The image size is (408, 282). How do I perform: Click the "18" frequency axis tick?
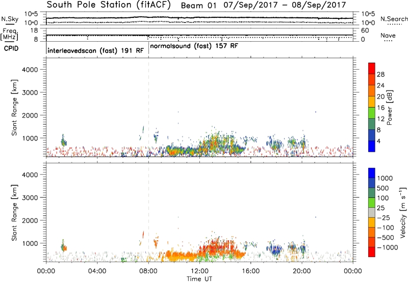click(34, 31)
